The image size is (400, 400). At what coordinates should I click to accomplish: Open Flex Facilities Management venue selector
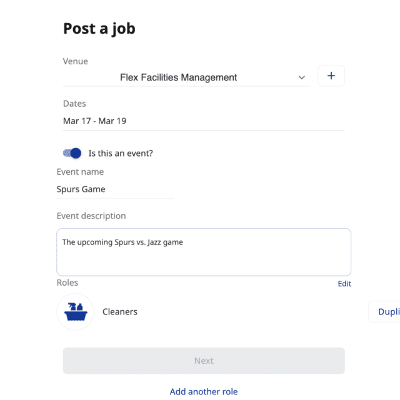coord(186,77)
